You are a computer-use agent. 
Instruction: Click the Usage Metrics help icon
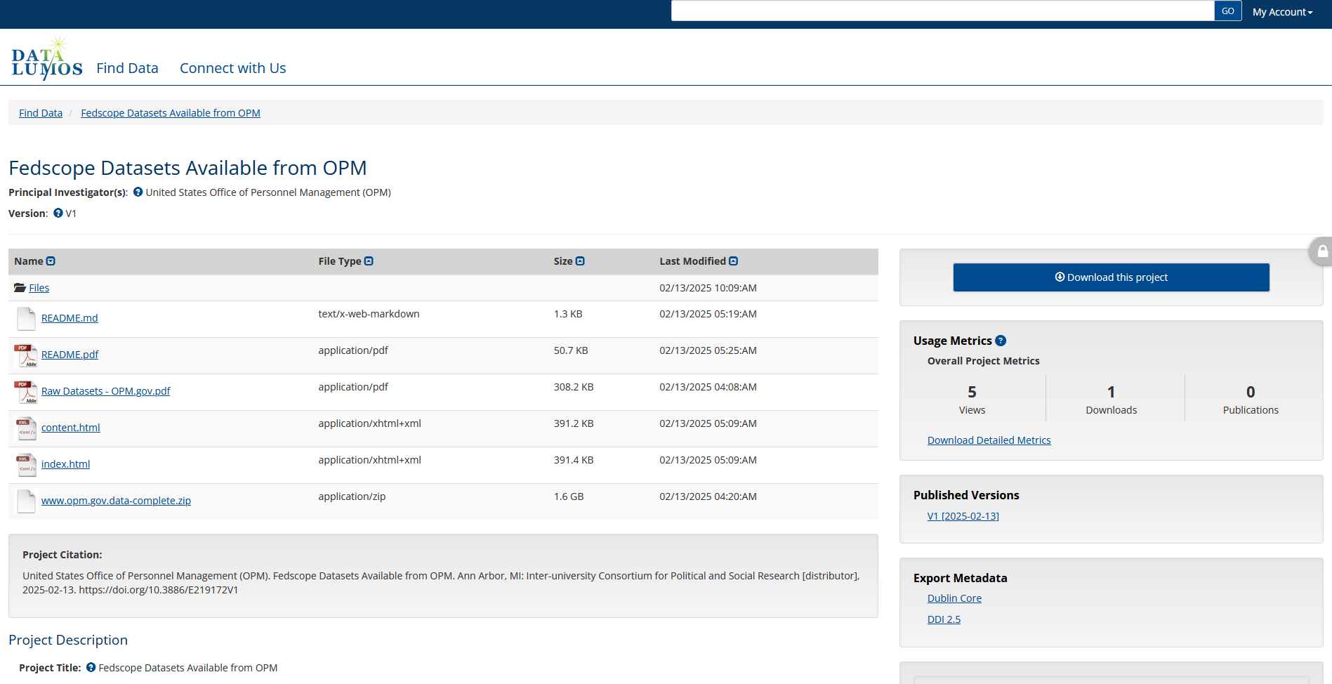pos(1001,341)
